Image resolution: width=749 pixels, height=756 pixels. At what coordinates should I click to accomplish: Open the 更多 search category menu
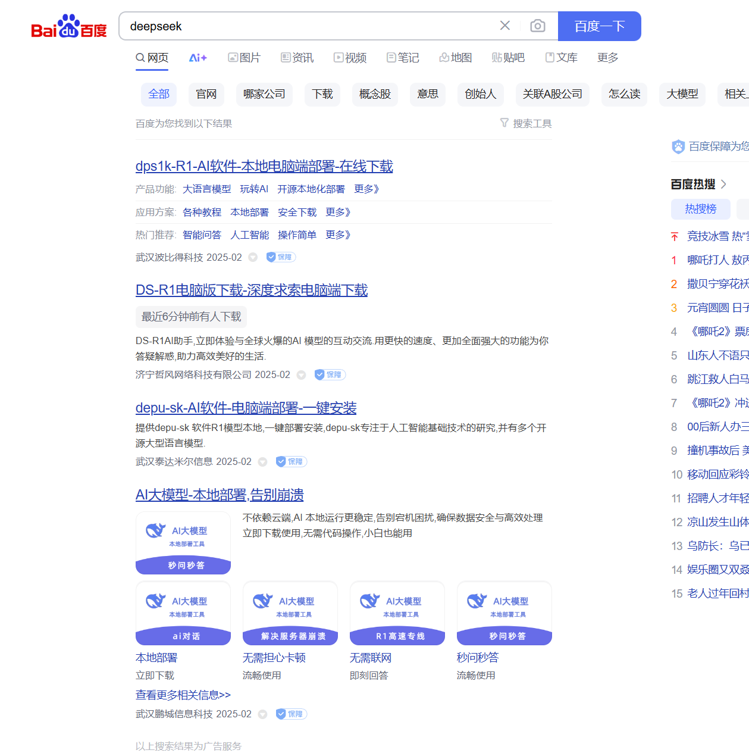click(607, 58)
